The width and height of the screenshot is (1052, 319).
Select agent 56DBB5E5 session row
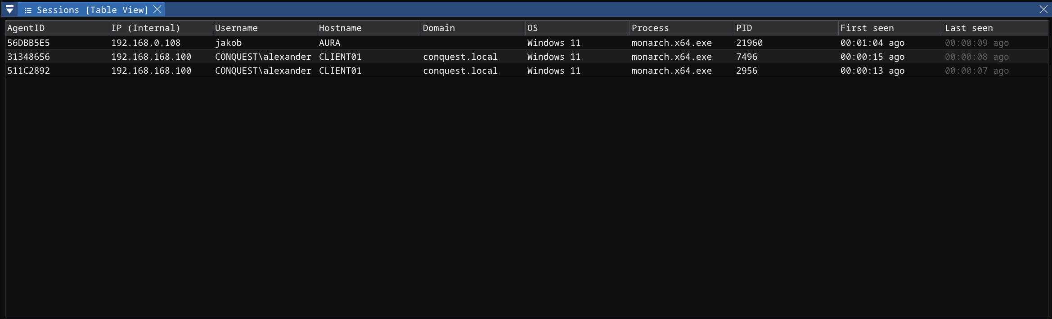click(29, 43)
